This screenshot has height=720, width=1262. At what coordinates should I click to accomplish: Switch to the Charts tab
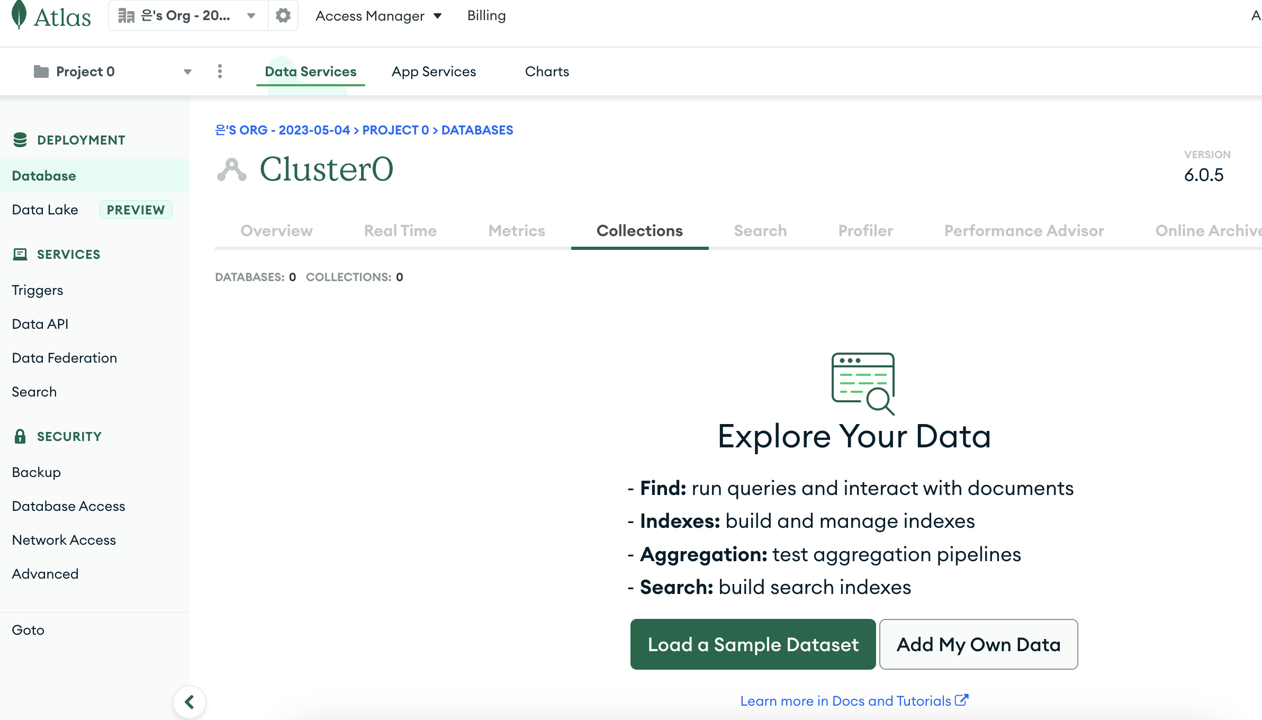(x=547, y=71)
